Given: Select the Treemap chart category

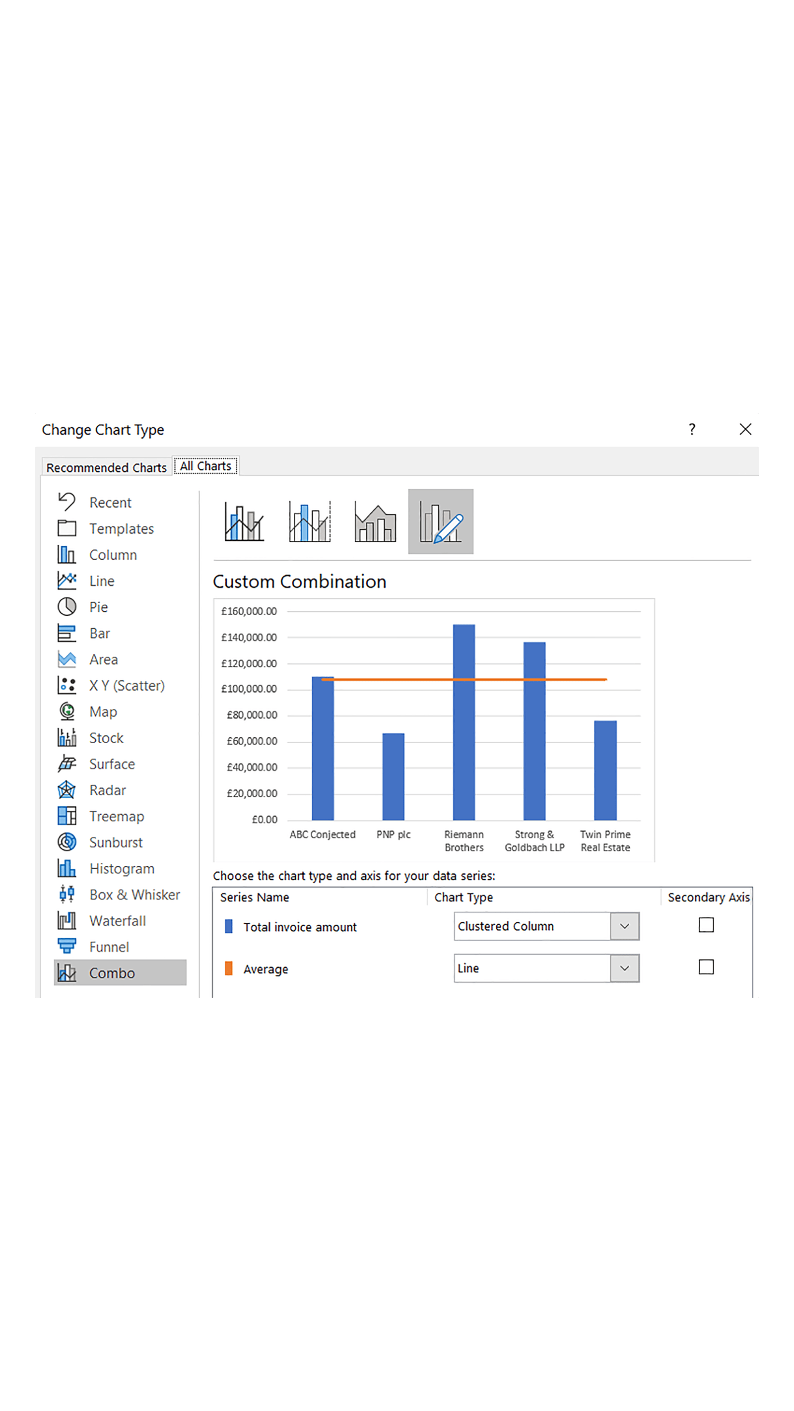Looking at the screenshot, I should coord(117,816).
